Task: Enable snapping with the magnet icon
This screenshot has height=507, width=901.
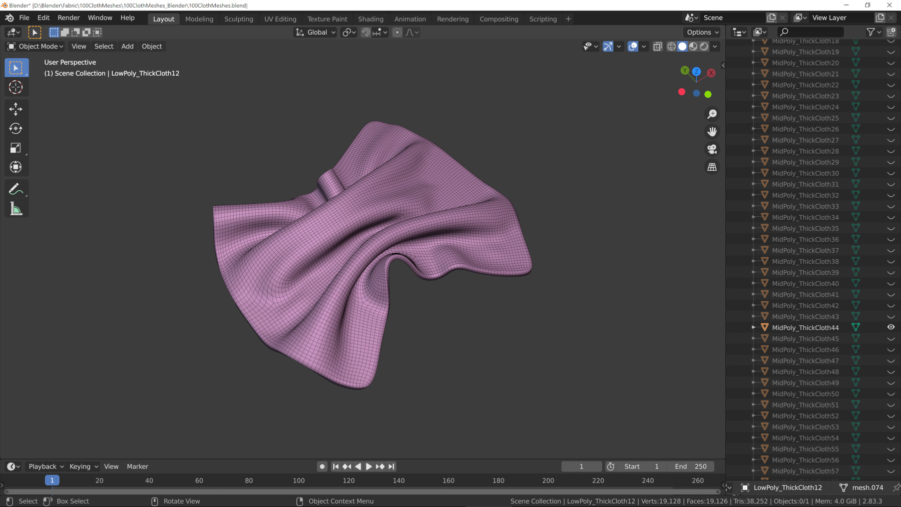Action: [366, 33]
